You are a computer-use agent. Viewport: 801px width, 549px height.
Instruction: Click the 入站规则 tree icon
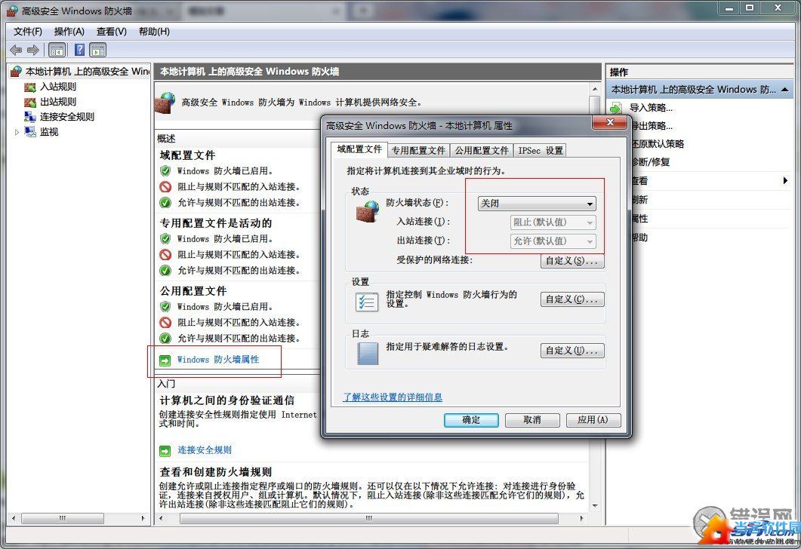(x=30, y=87)
